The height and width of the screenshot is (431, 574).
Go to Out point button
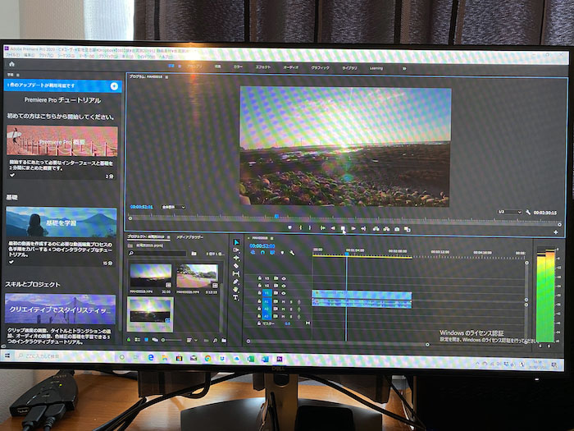tap(363, 228)
